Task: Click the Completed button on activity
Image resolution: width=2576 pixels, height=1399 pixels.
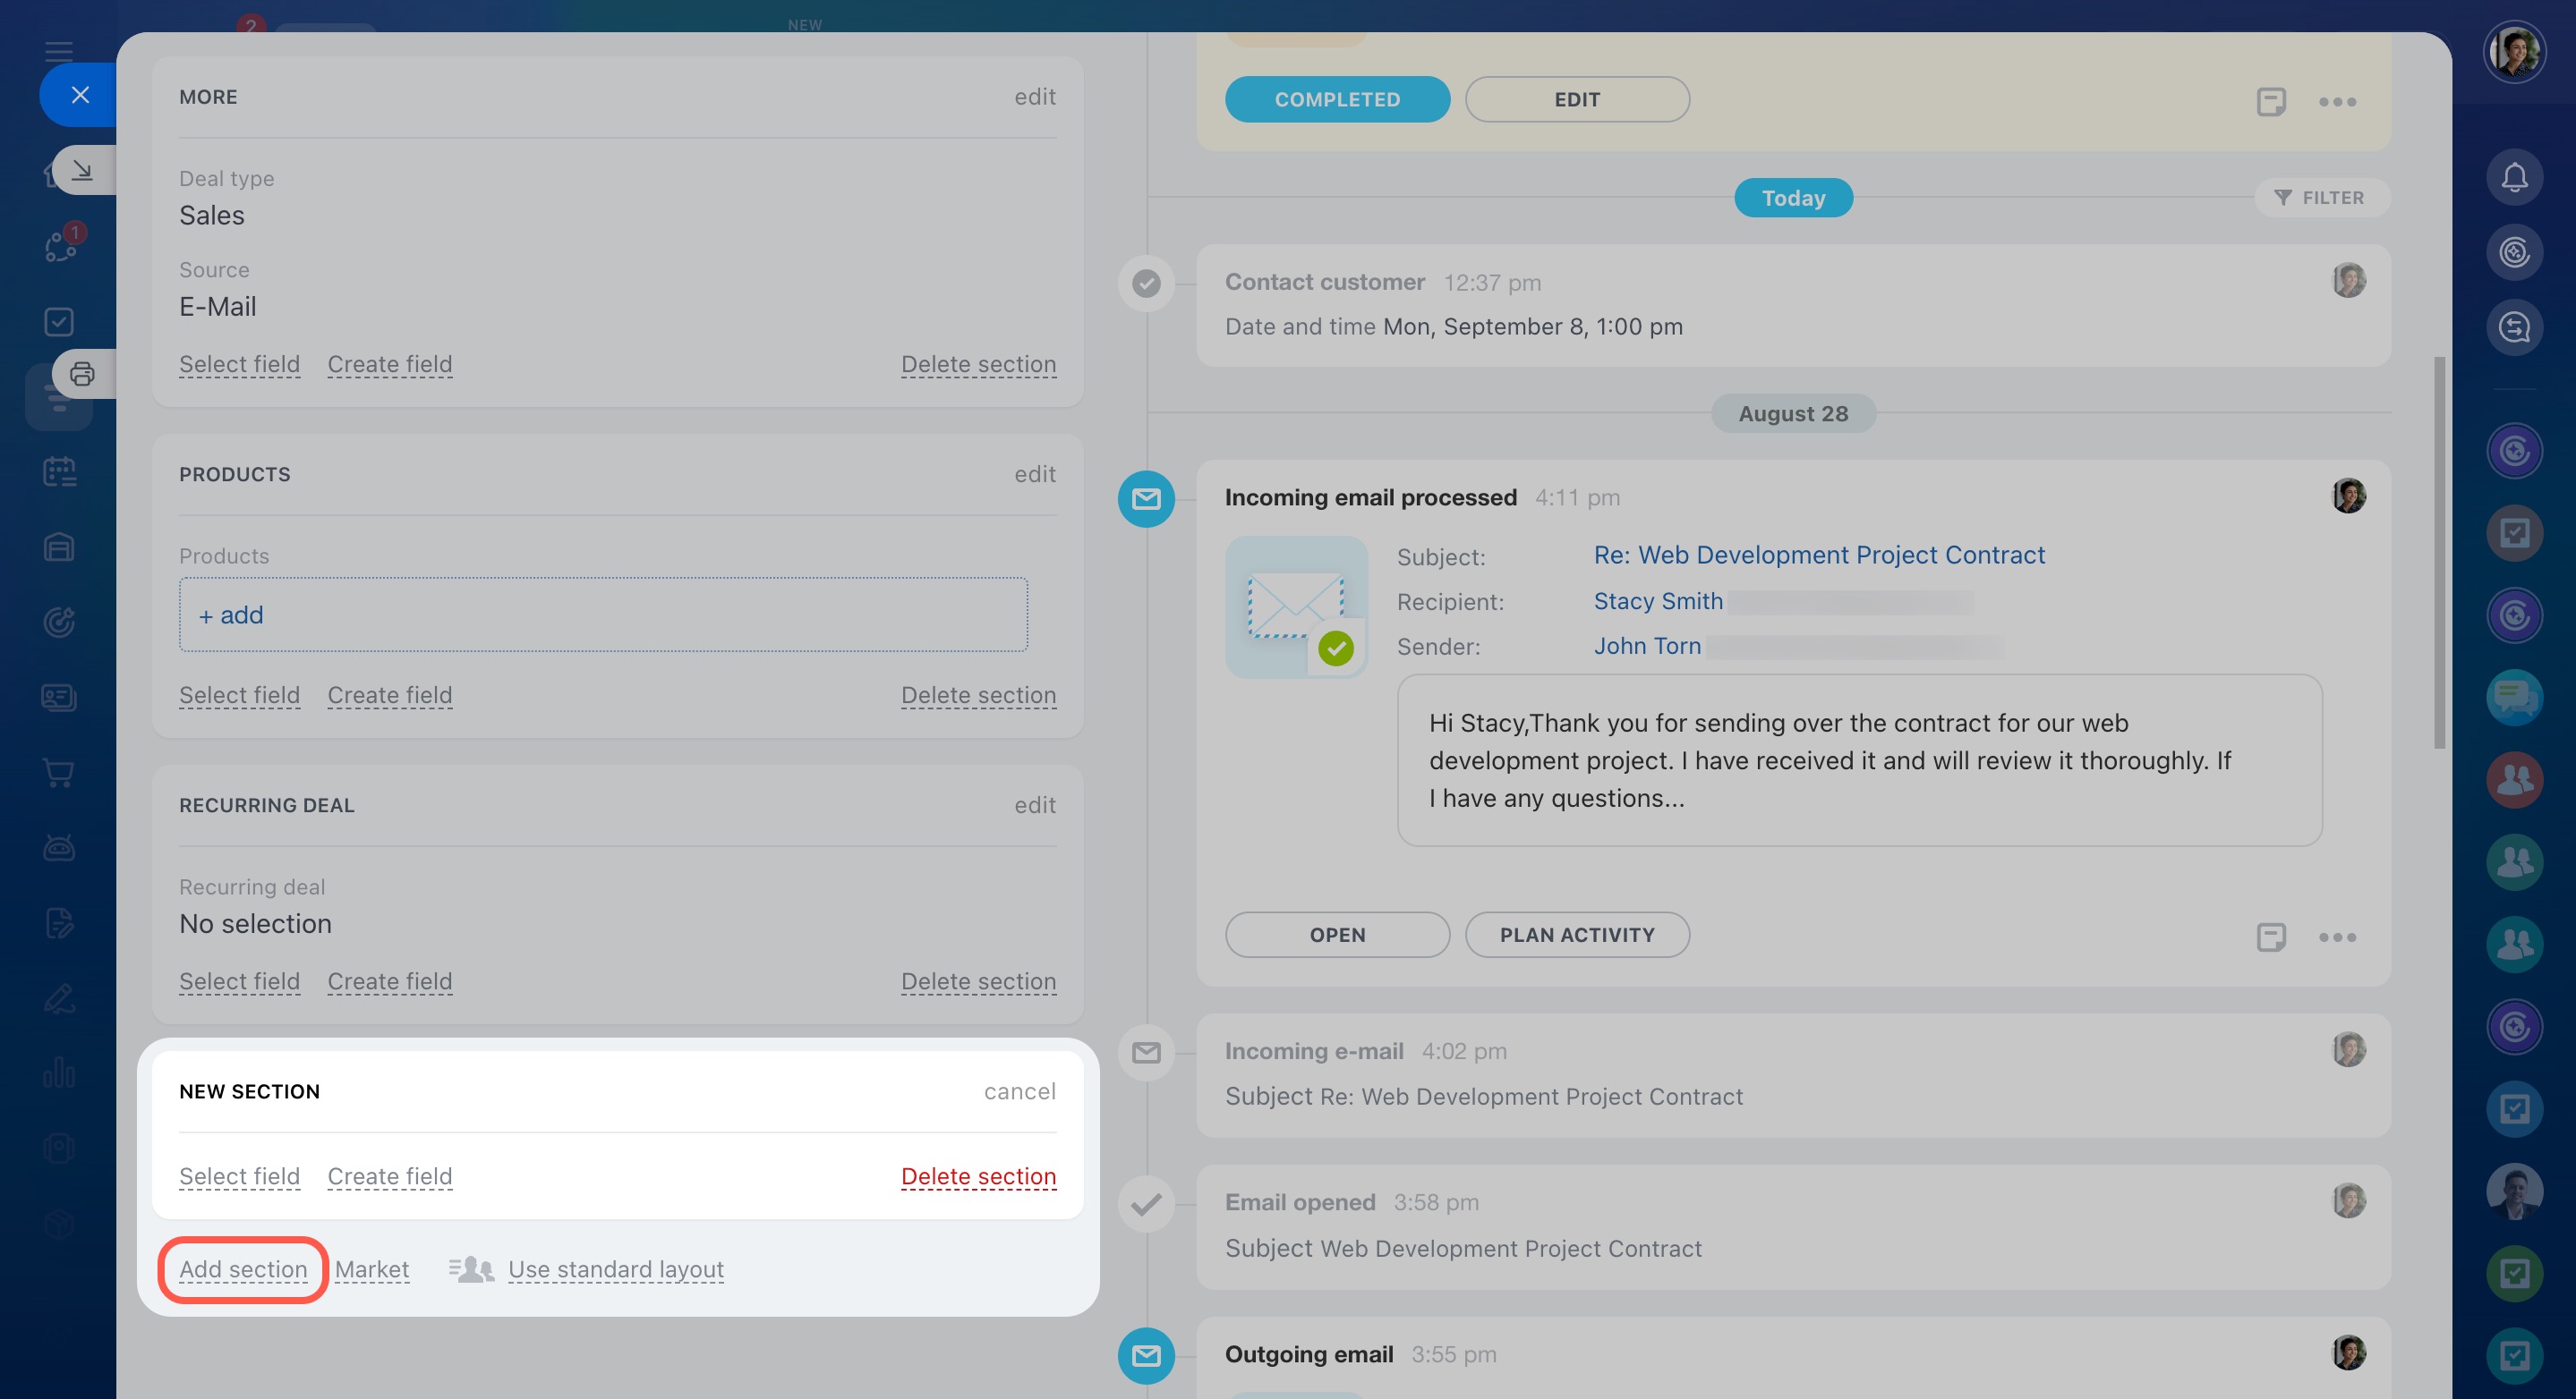Action: pyautogui.click(x=1337, y=100)
